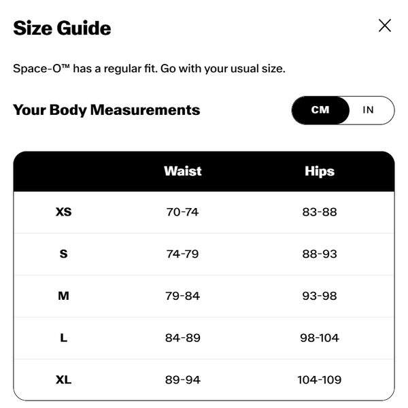Screen dimensions: 408x408
Task: Select the CM unit option
Action: (320, 110)
